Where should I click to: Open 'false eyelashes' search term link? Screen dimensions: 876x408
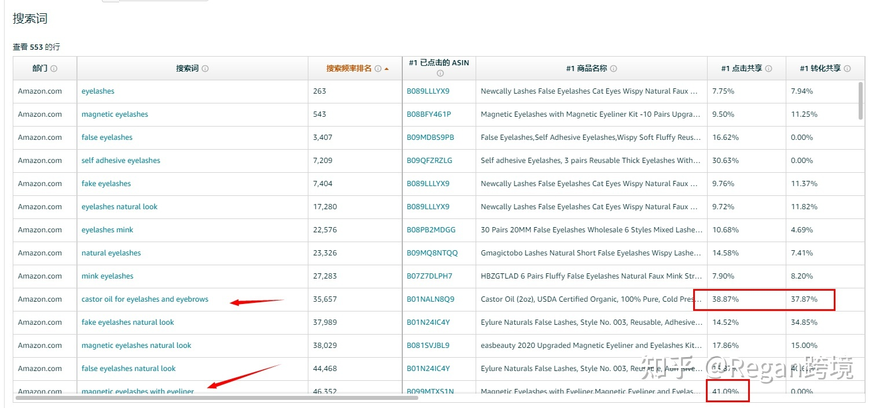click(x=107, y=138)
